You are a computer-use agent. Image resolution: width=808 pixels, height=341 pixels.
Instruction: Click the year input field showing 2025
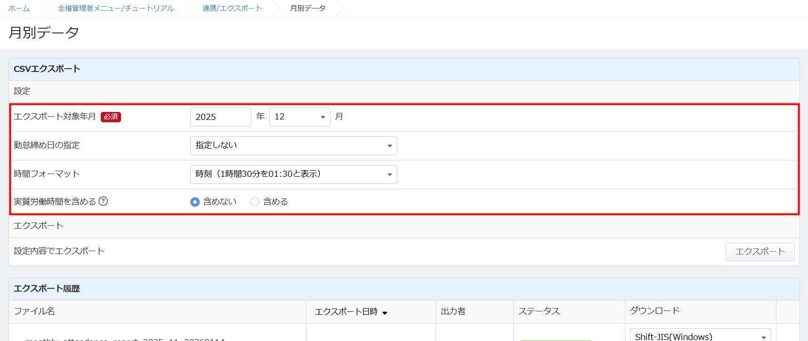coord(220,117)
